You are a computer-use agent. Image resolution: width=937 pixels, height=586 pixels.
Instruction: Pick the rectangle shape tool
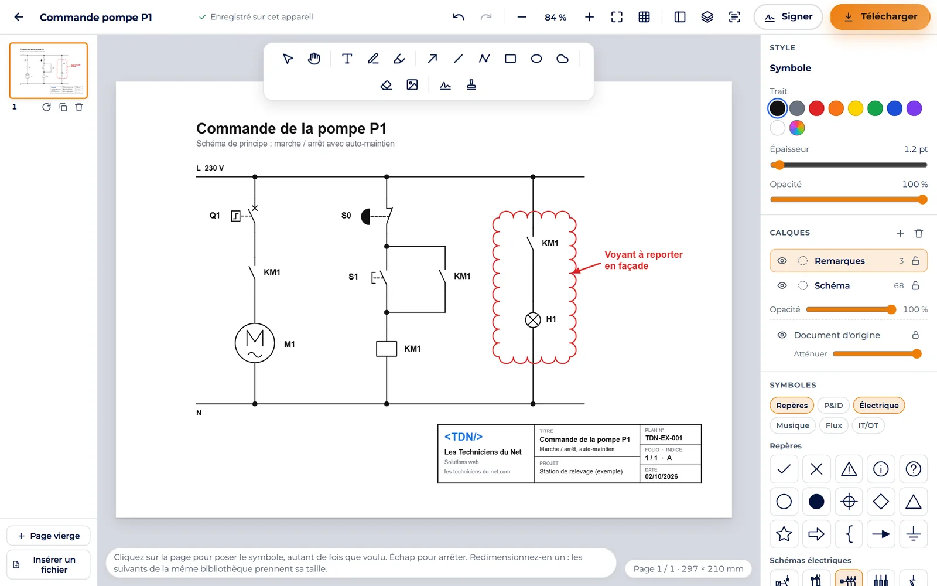(510, 59)
